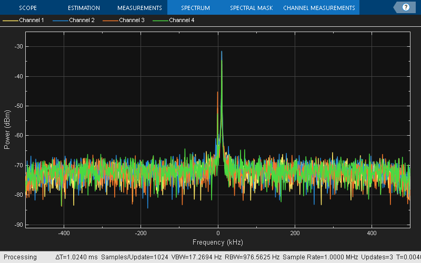Switch to the Scope tab

(28, 8)
